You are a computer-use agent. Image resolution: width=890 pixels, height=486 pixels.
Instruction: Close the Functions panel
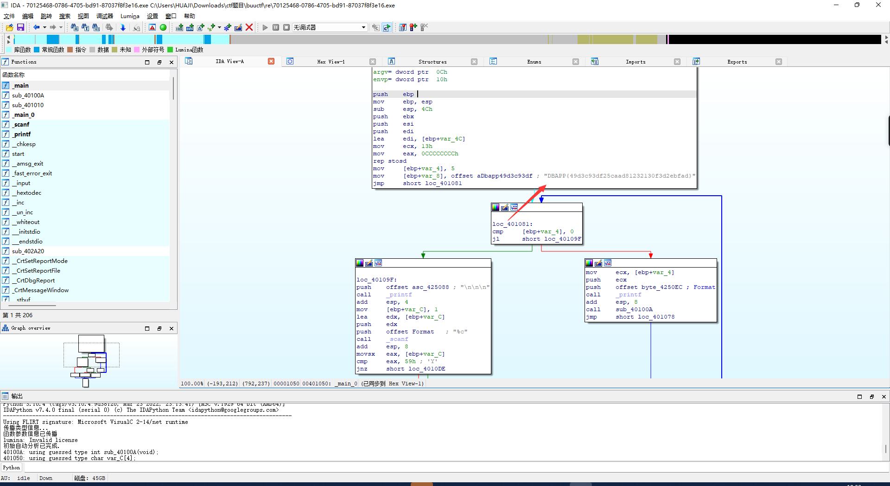[x=172, y=62]
